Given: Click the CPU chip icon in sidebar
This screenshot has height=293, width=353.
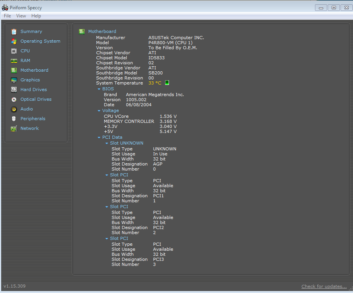Looking at the screenshot, I should [14, 51].
